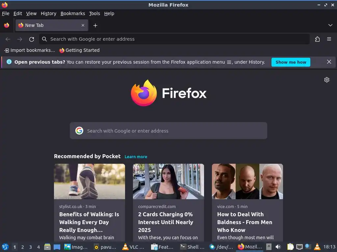This screenshot has width=337, height=252.
Task: Switch to the Shell taskbar window
Action: pyautogui.click(x=192, y=247)
